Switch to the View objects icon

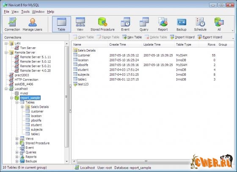coord(80,24)
